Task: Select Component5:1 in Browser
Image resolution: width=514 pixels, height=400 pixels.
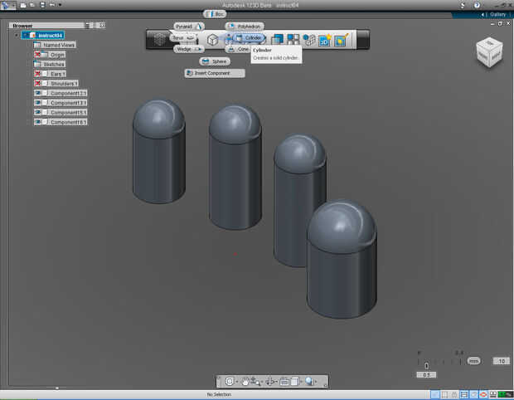Action: coord(68,112)
